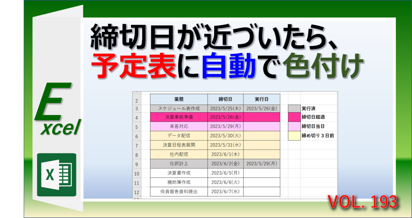Click the 社内配信 cell
Screen dimensions: 412x218
point(179,154)
